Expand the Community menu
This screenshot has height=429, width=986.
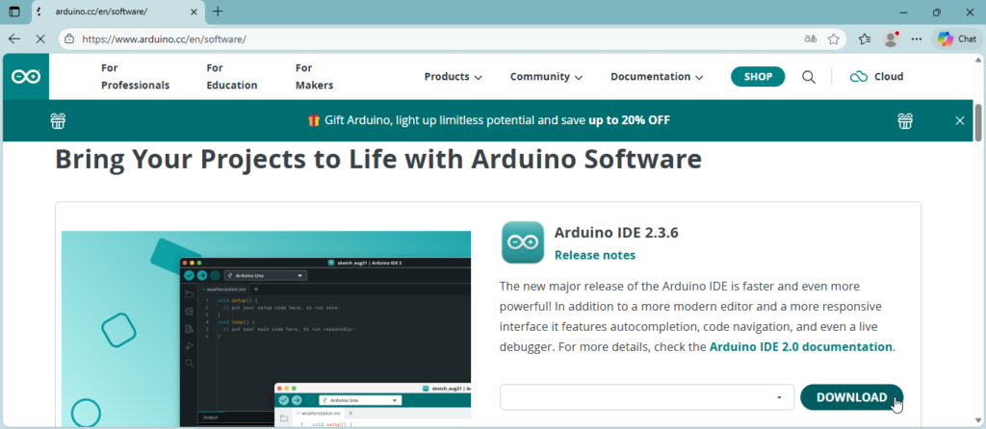[546, 77]
